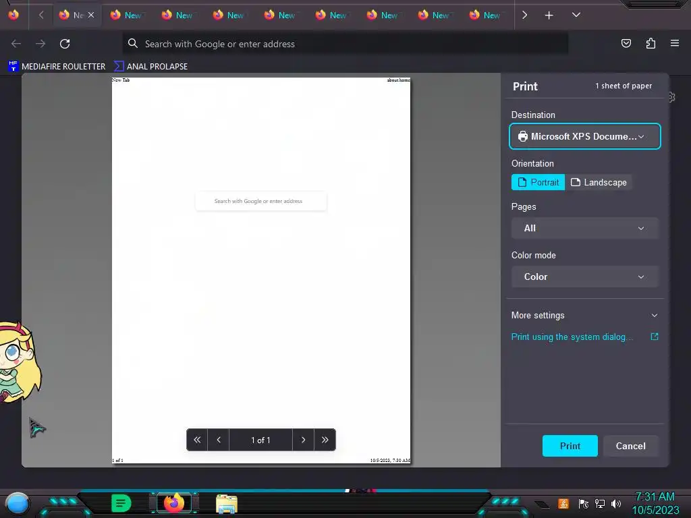Click the gear icon behind print panel
Image resolution: width=691 pixels, height=518 pixels.
672,97
